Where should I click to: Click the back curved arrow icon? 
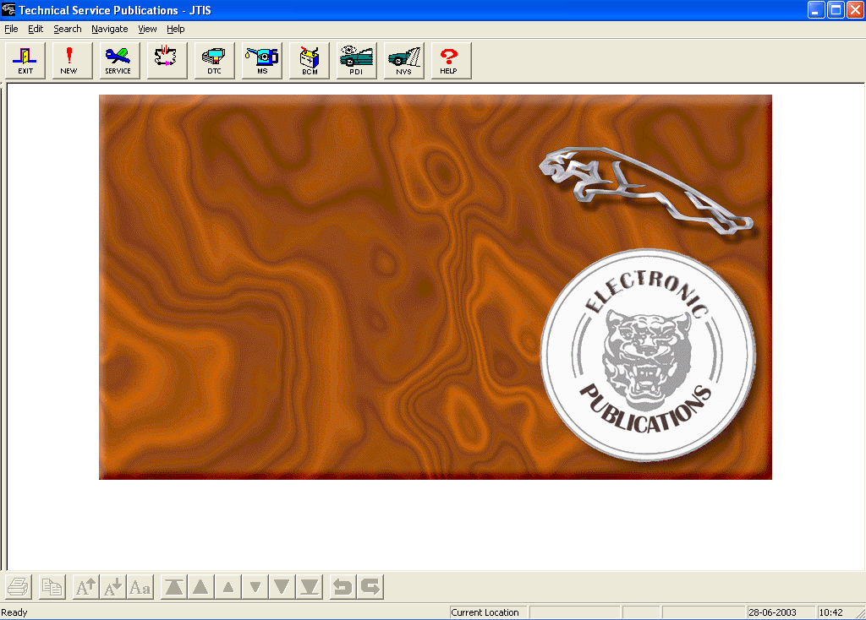pos(343,587)
